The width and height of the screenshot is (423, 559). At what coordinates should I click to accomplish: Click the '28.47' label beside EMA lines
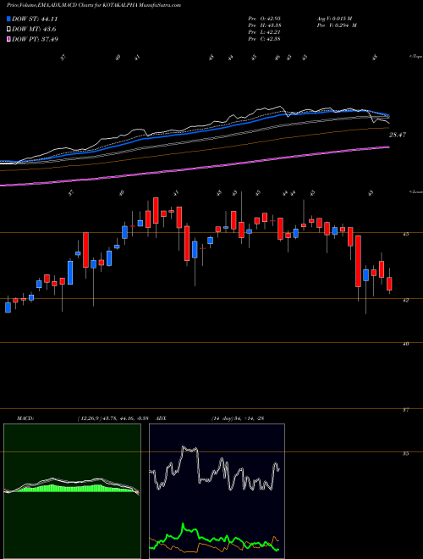398,135
